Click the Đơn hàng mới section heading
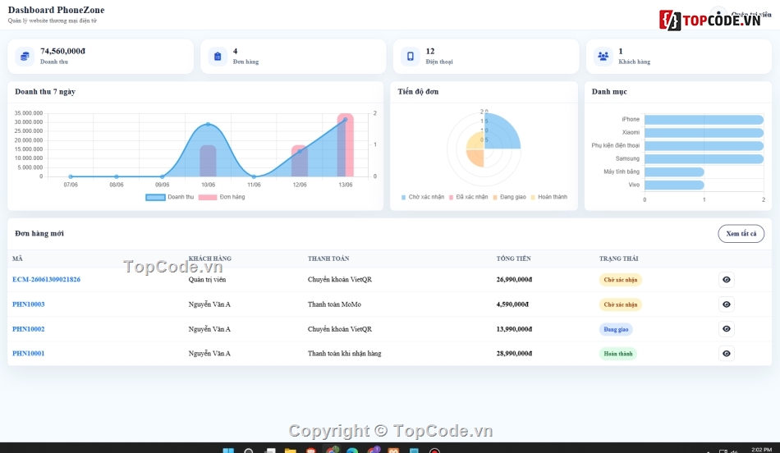 [x=39, y=233]
